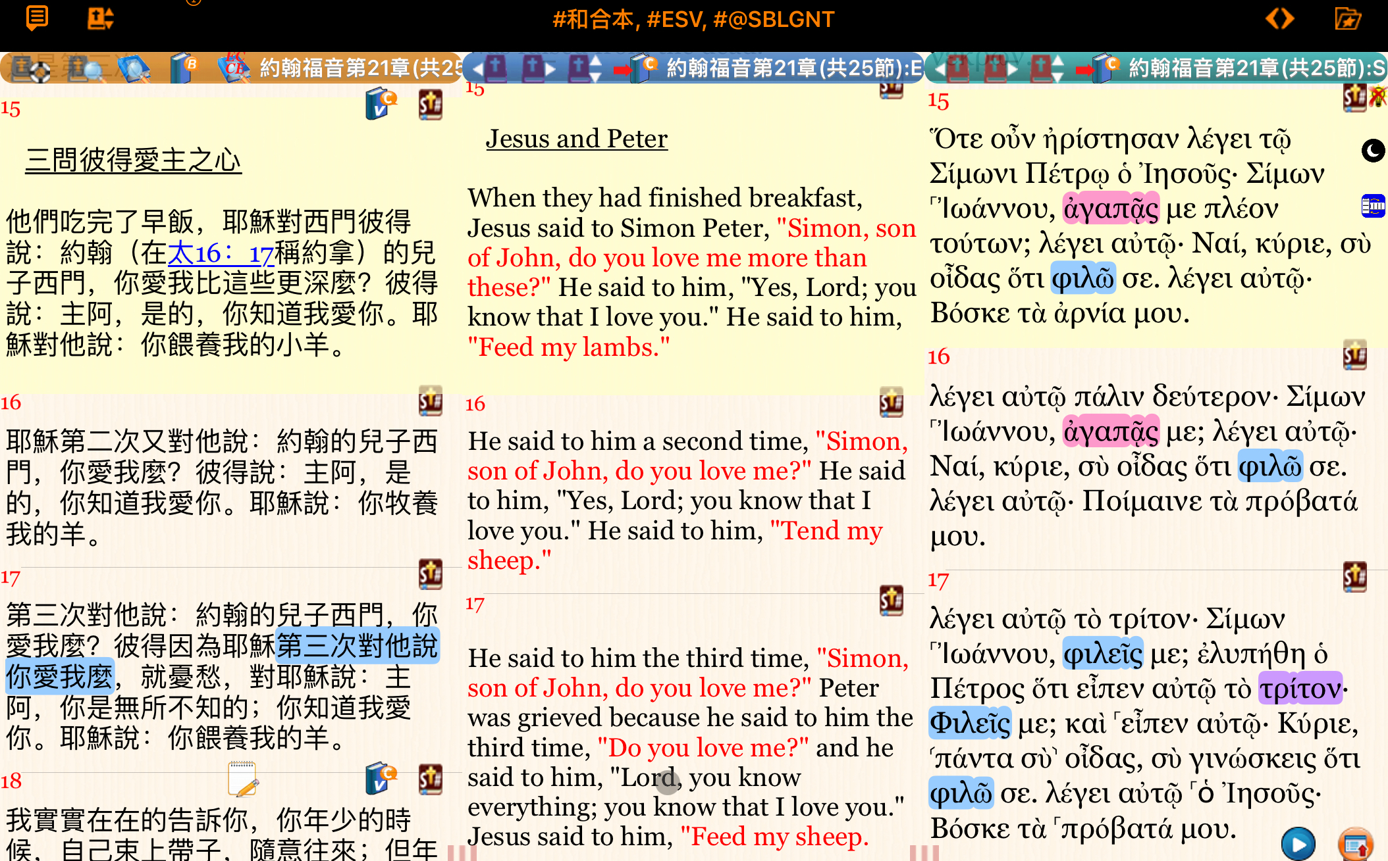
Task: Click the list menu icon at top left
Action: tap(37, 18)
